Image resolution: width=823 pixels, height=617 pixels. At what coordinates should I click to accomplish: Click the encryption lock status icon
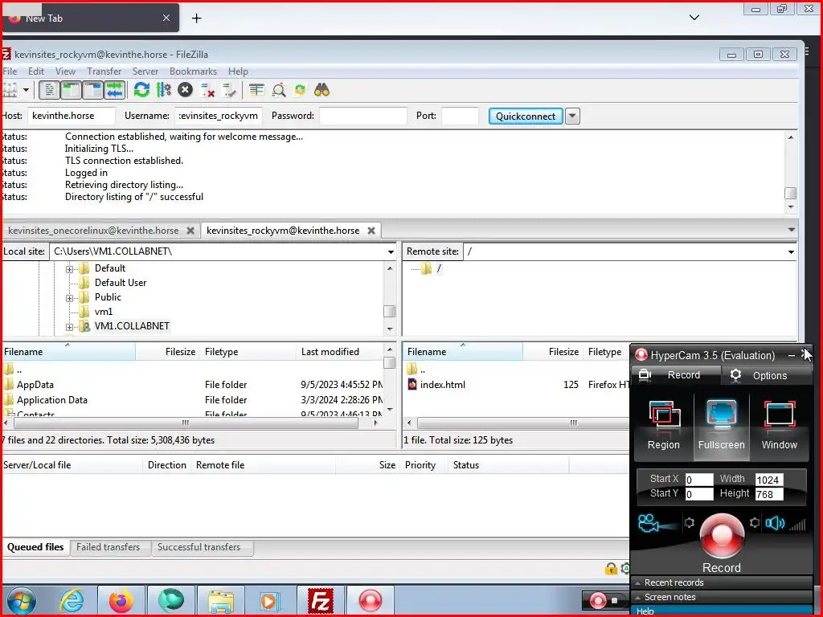(x=611, y=569)
